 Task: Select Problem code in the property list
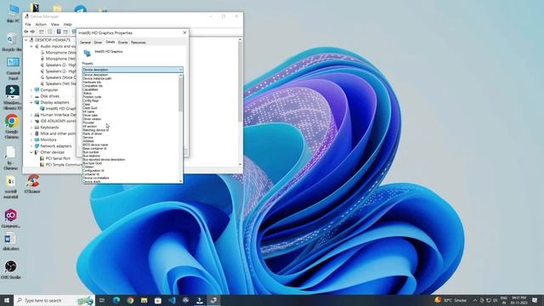click(x=92, y=97)
